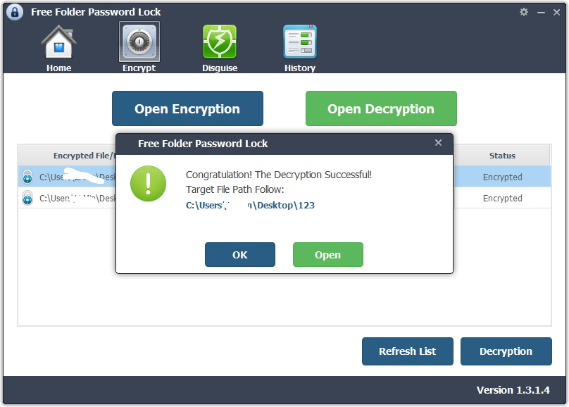The height and width of the screenshot is (407, 569).
Task: Click the Congratulation success message text
Action: coord(279,175)
